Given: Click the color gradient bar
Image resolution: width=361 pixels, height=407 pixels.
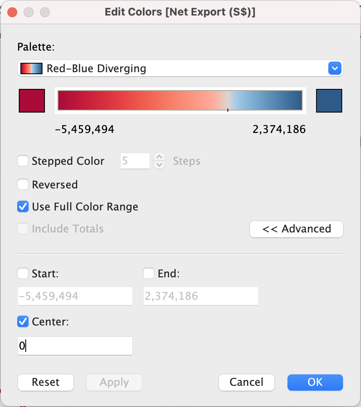Looking at the screenshot, I should [x=180, y=100].
